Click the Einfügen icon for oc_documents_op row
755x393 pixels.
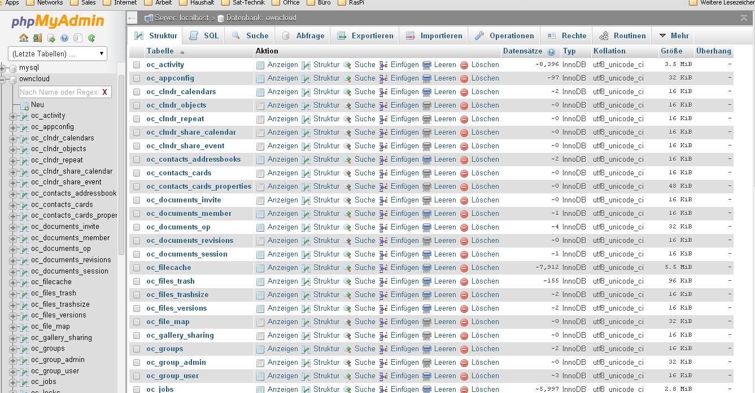pos(383,227)
